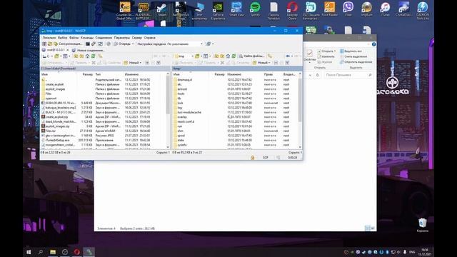Open the GeForce Experience desktop shortcut
Image resolution: width=457 pixels, height=257 pixels.
tap(218, 11)
